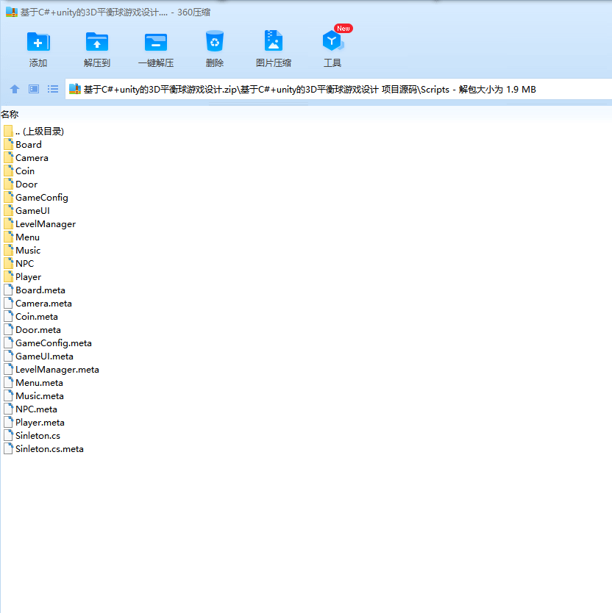Select the Sinleton.cs file
The image size is (612, 613).
pos(32,436)
